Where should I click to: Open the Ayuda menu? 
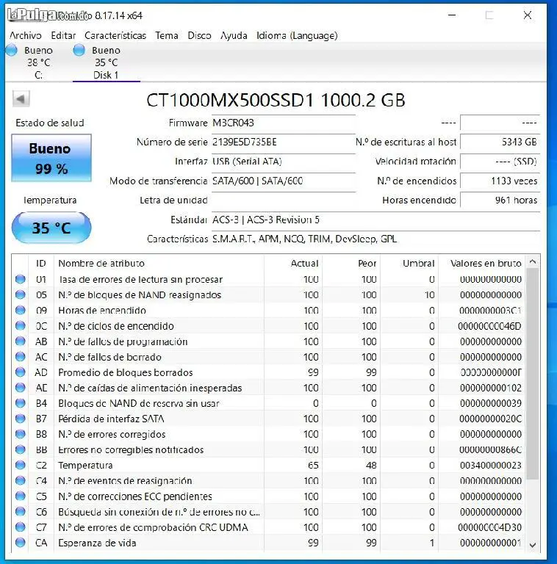click(x=234, y=35)
